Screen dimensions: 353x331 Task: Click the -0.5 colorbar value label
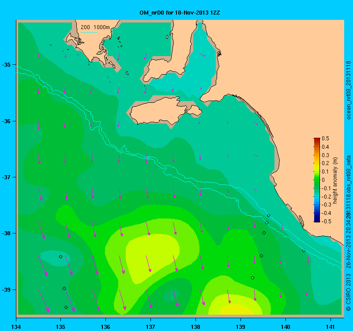[x=326, y=222]
